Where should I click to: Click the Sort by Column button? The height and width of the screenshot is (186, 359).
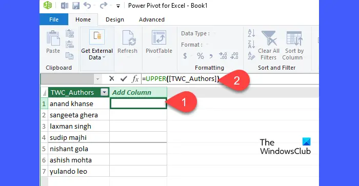coord(294,45)
